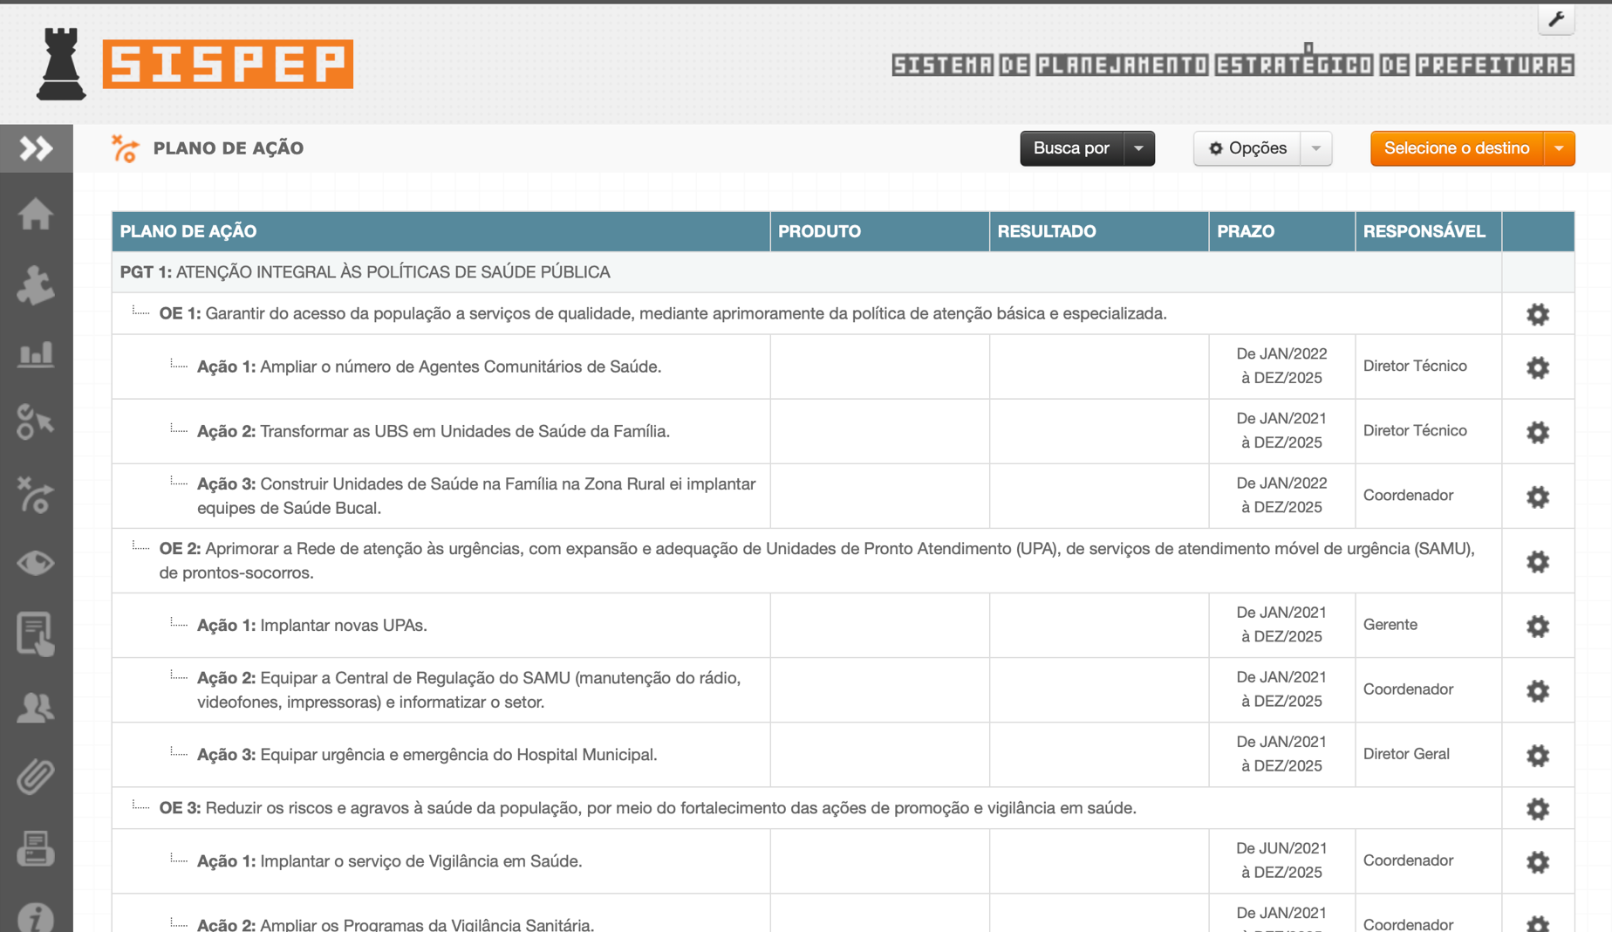This screenshot has height=932, width=1612.
Task: Open the puzzle piece sidebar icon
Action: coord(36,285)
